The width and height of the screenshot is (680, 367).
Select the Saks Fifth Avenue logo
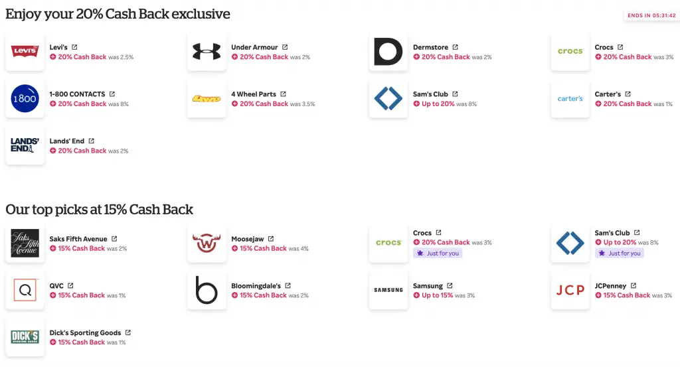point(25,244)
